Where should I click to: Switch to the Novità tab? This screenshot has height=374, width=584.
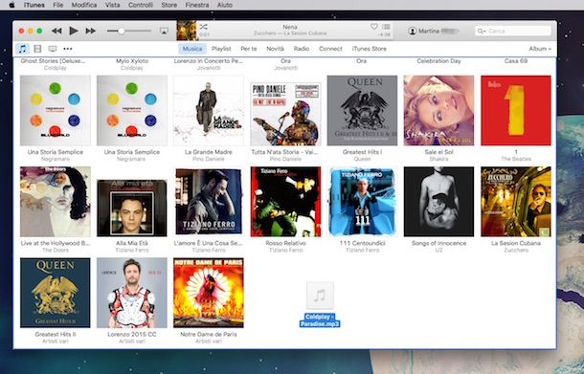tap(275, 49)
